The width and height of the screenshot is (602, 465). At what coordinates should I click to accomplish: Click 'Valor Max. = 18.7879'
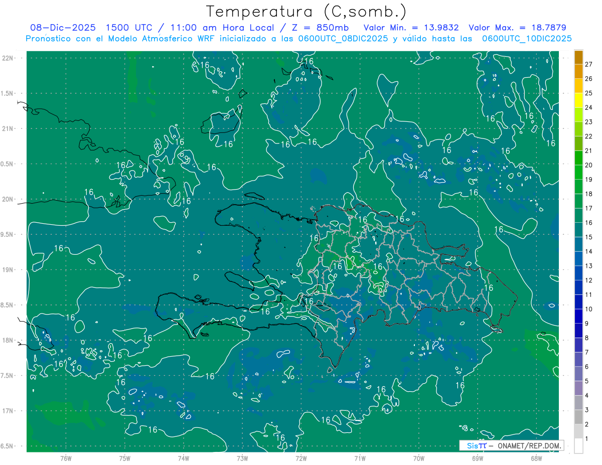(517, 28)
